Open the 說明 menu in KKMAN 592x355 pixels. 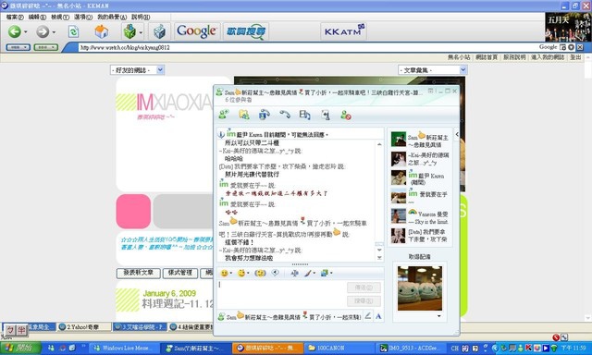(x=141, y=17)
